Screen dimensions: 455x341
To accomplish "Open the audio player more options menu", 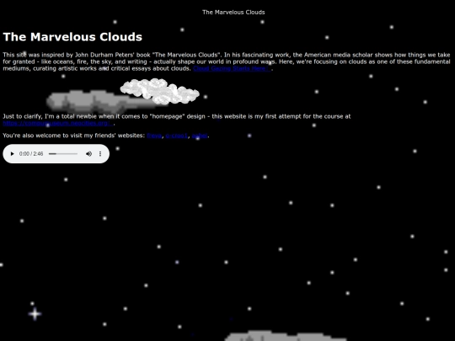I will click(100, 154).
